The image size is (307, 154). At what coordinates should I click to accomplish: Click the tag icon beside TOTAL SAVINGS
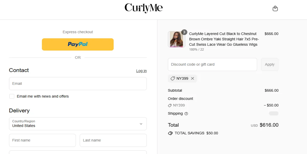click(170, 133)
